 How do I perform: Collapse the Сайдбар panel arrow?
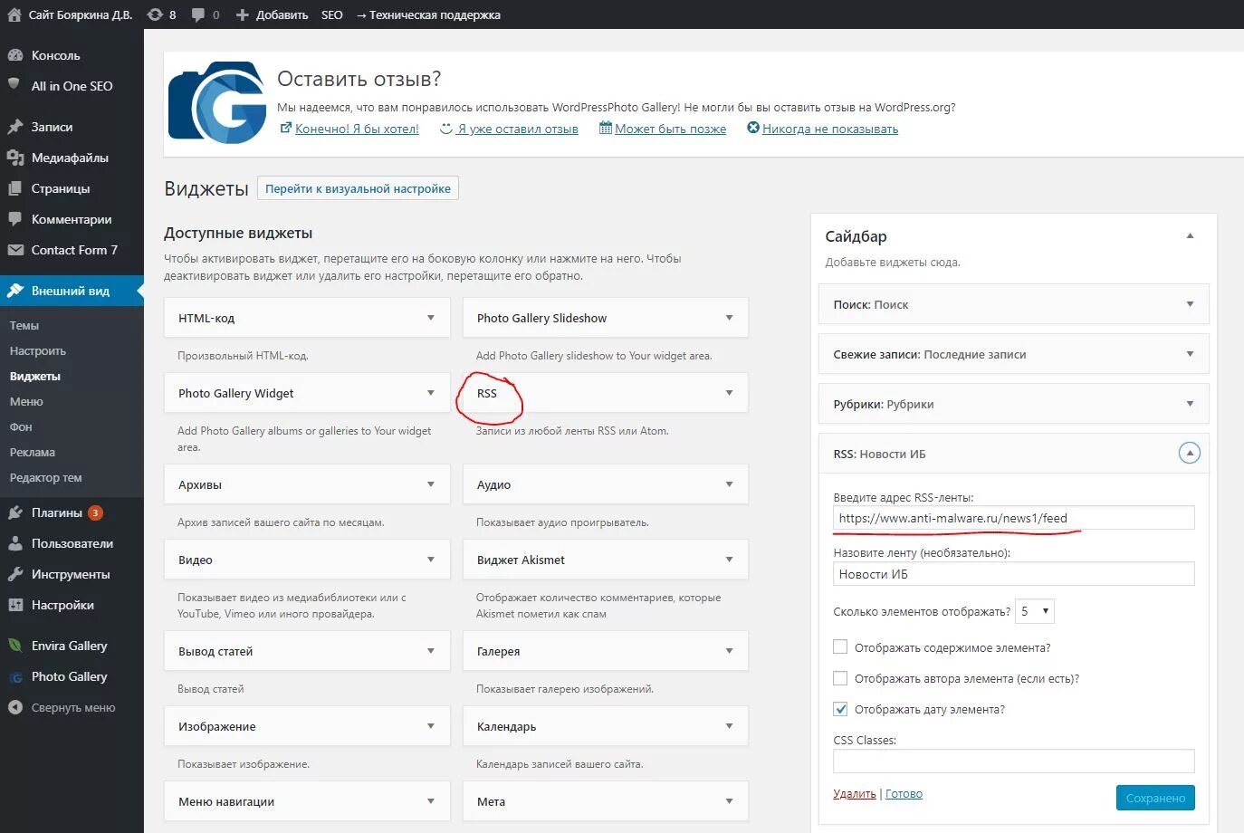[1190, 235]
